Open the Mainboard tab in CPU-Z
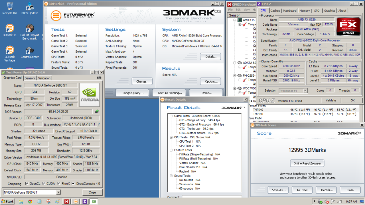Viewport: 365px width, 205px height. [290, 11]
